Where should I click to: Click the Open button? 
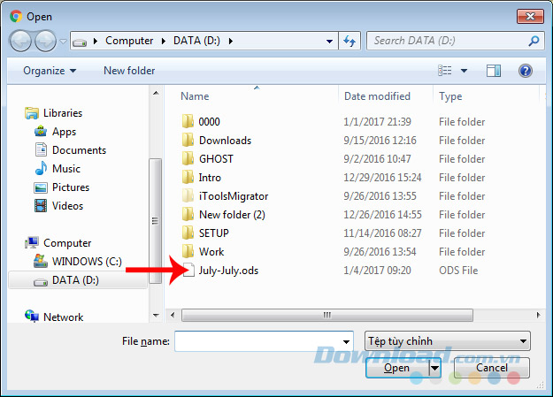397,368
